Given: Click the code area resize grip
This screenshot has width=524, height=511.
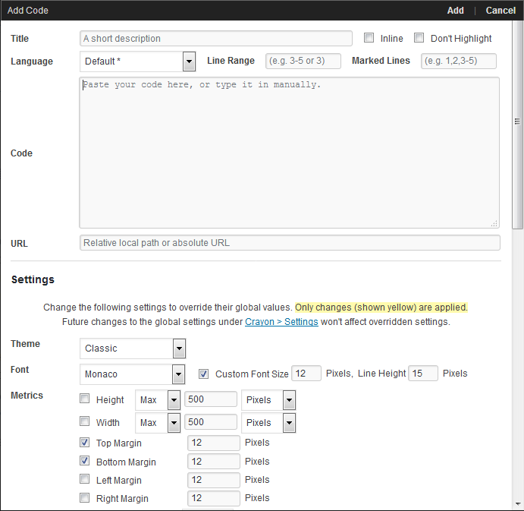Looking at the screenshot, I should 494,223.
